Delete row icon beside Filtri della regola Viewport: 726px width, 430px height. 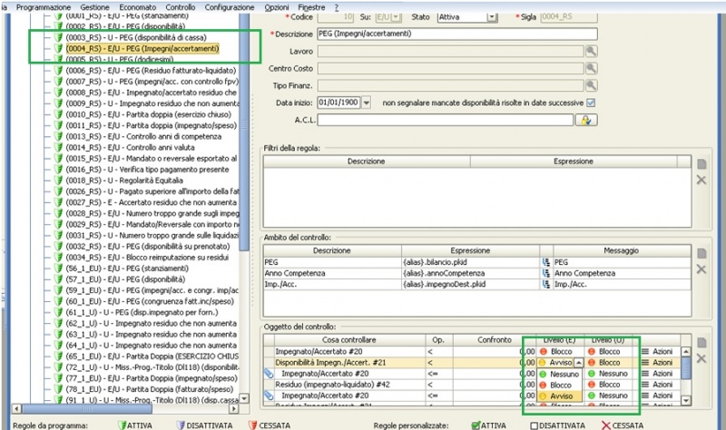701,181
